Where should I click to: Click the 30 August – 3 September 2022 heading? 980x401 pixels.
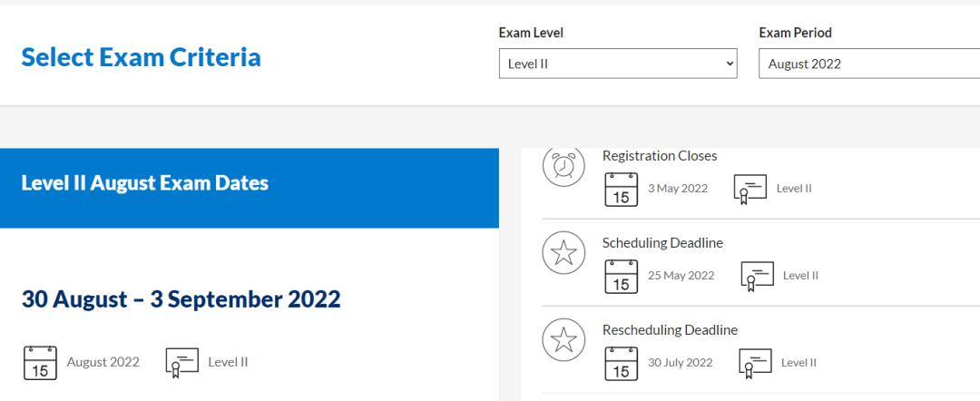coord(181,299)
